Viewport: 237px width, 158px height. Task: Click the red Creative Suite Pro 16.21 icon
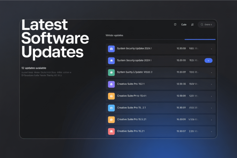(111, 132)
